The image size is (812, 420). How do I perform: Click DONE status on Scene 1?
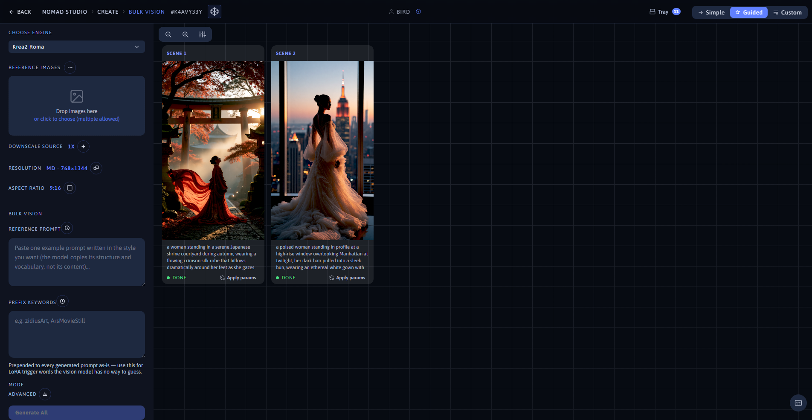click(x=177, y=278)
